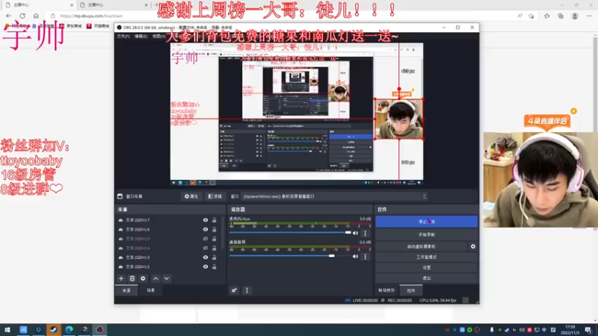Hide the 文本 (GDI+) 2 source

tap(206, 267)
